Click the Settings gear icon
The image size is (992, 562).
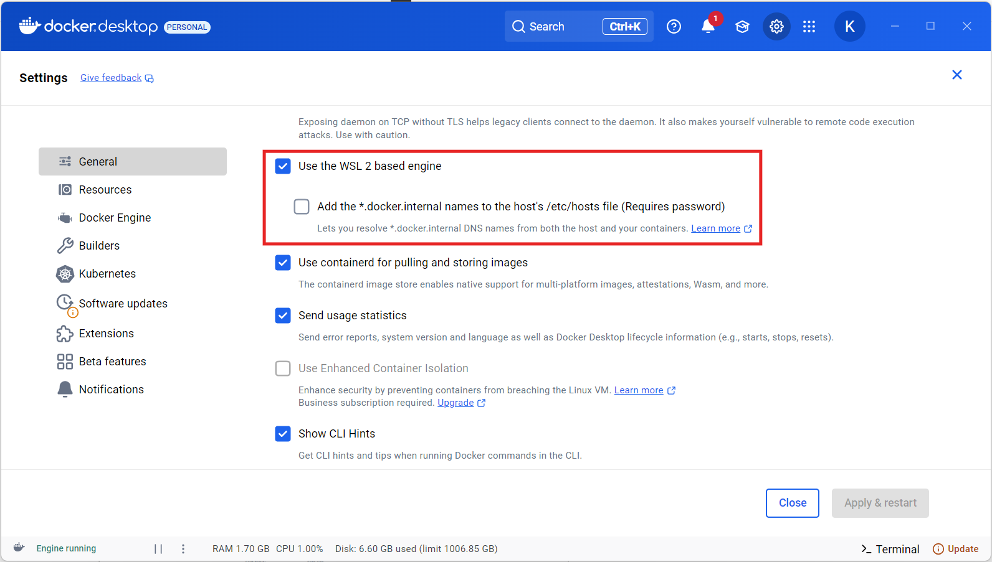[x=776, y=26]
